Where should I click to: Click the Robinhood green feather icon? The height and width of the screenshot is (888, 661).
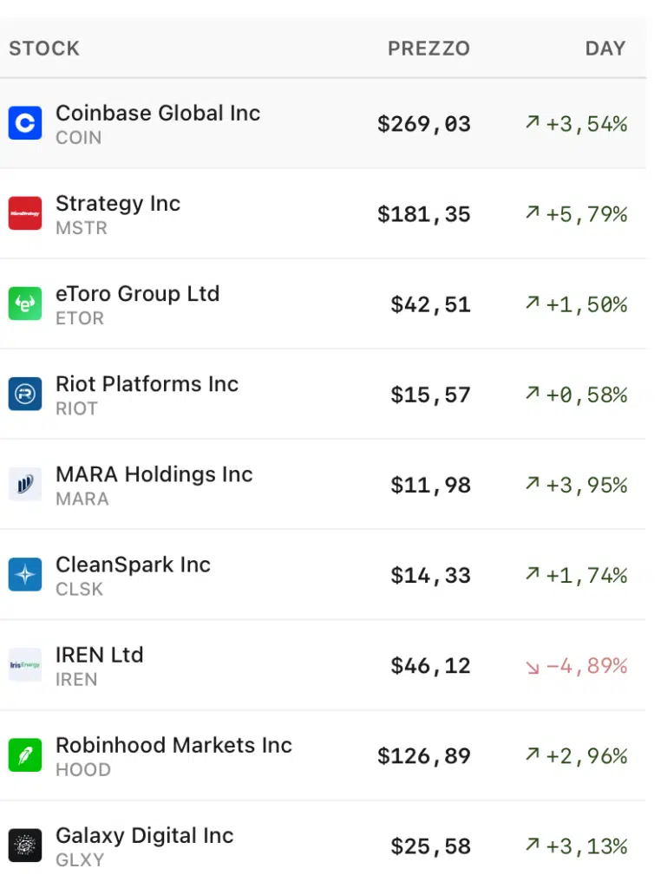coord(25,755)
